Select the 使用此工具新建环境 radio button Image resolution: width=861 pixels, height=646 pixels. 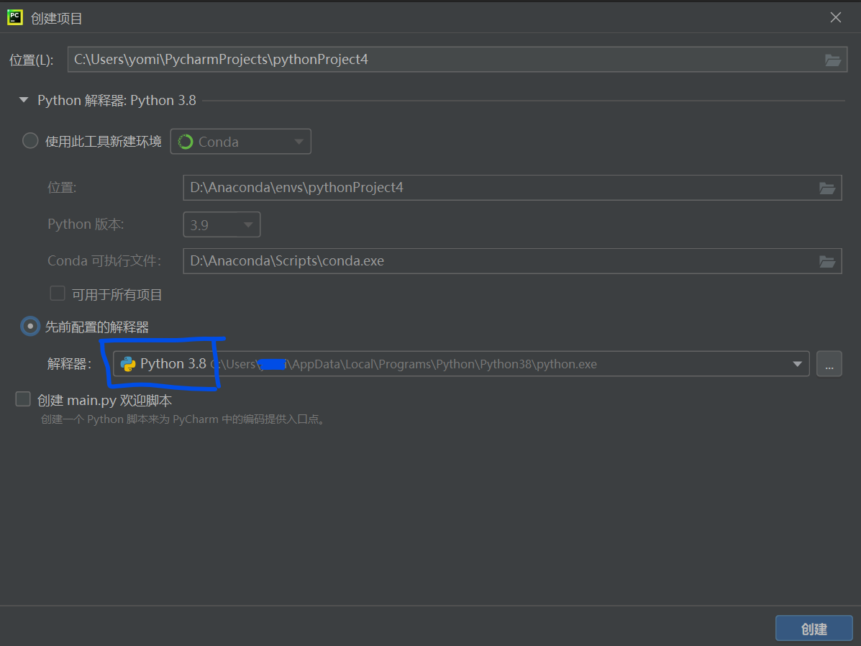click(29, 140)
